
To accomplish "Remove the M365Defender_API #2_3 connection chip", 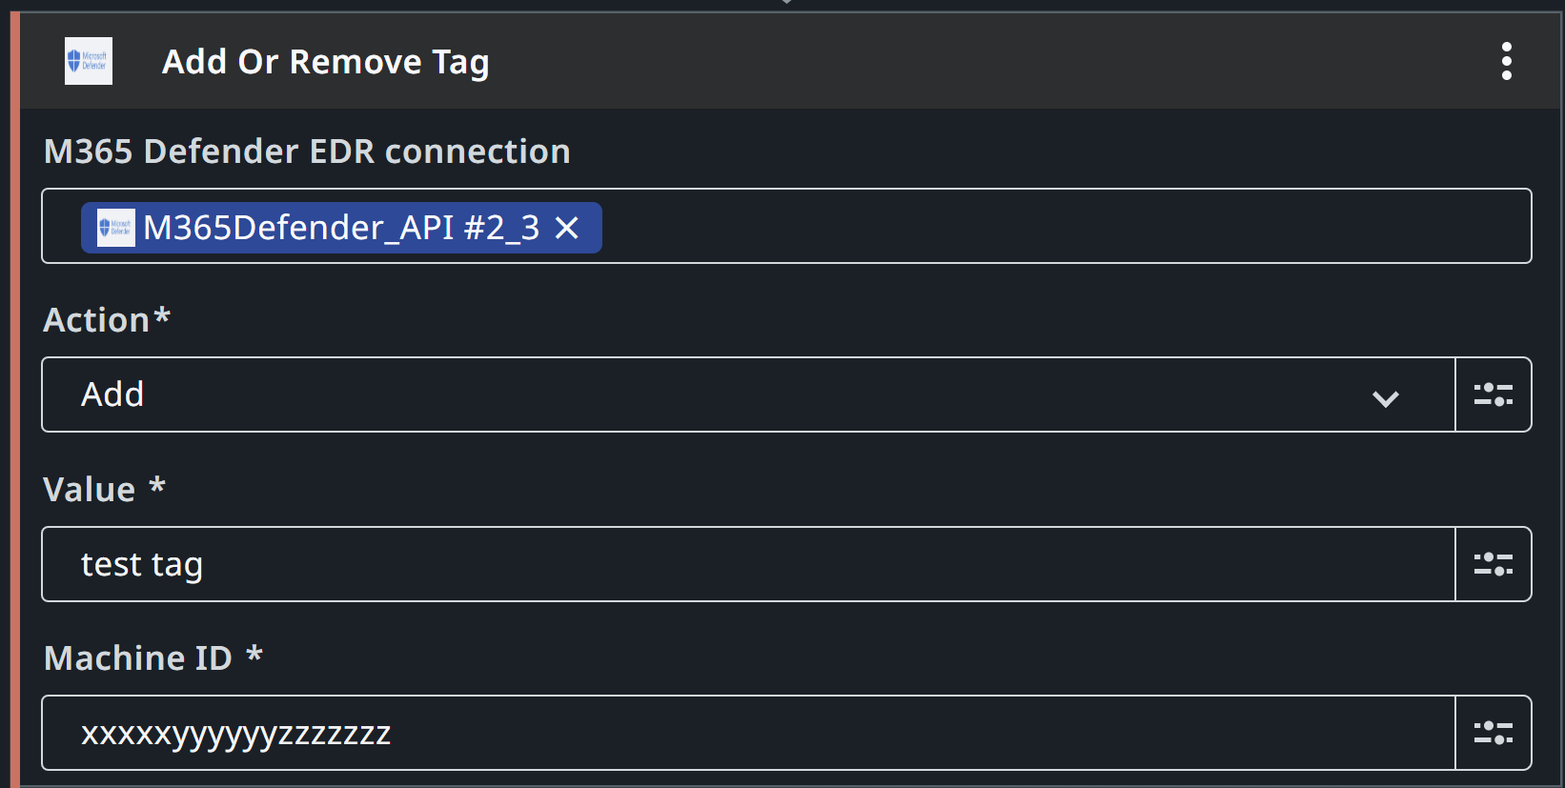I will (x=567, y=228).
